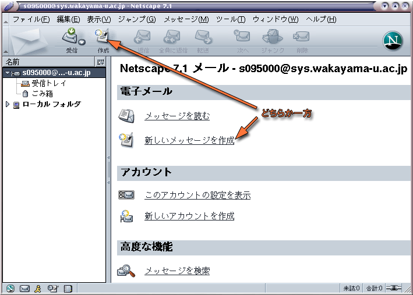Open the 編集(E) menu
Screen dimensions: 413x295
pyautogui.click(x=69, y=19)
